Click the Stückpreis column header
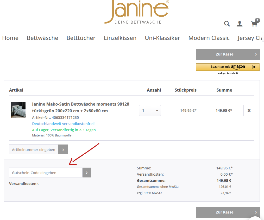The width and height of the screenshot is (264, 220). click(186, 90)
